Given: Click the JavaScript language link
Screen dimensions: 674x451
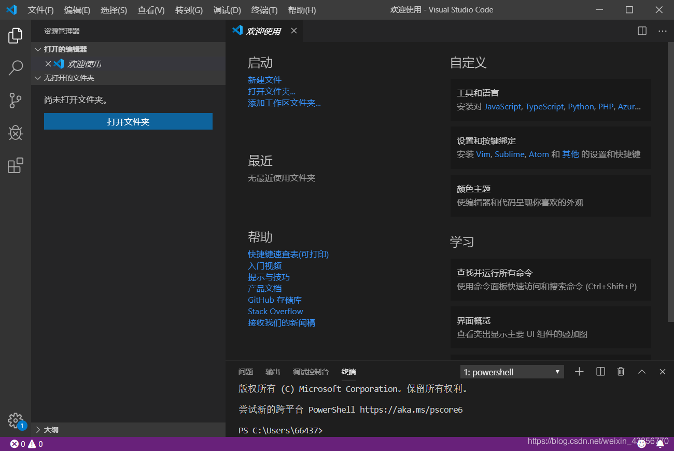Looking at the screenshot, I should coord(502,106).
